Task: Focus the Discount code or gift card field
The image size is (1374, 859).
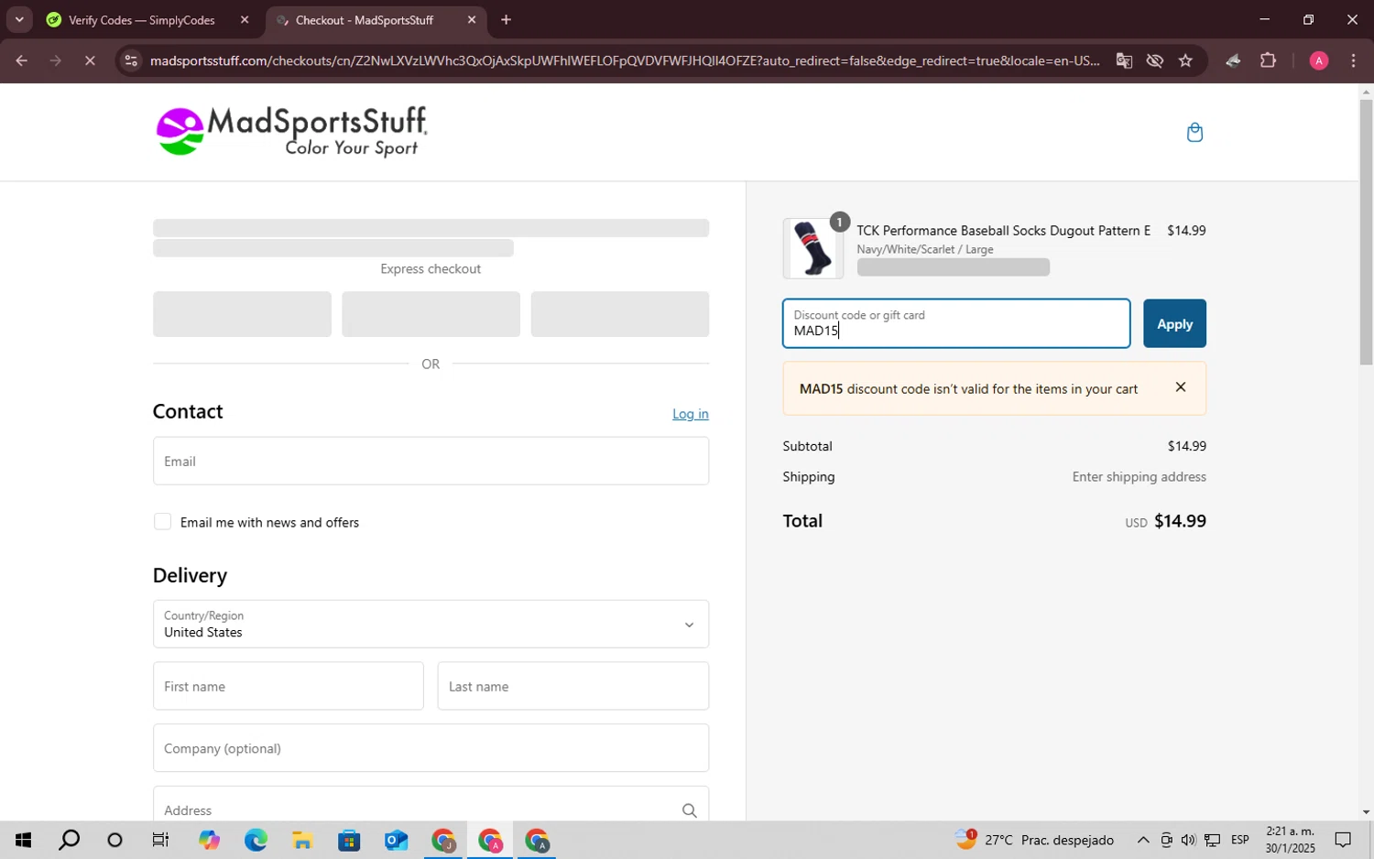Action: tap(956, 323)
